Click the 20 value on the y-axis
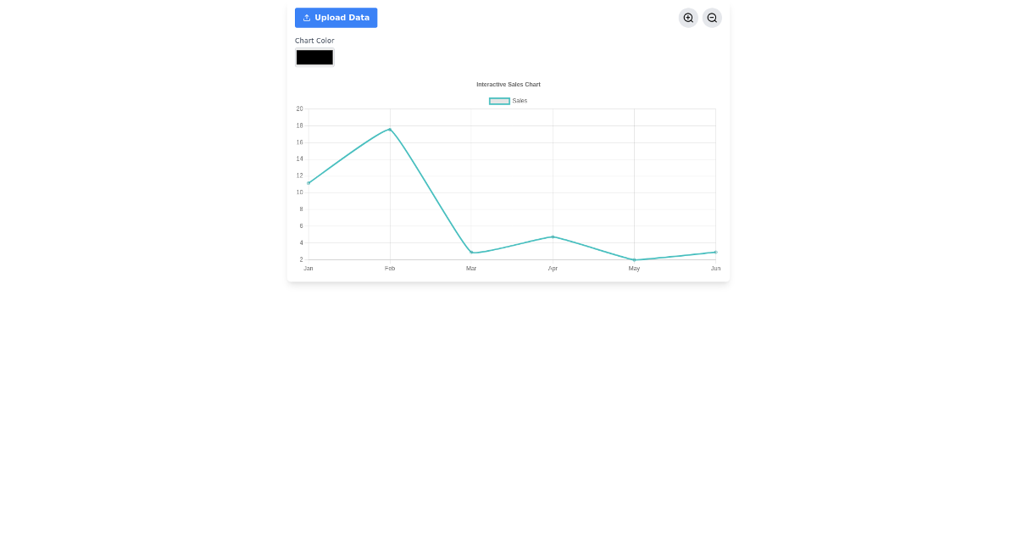Viewport: 1017px width, 534px height. [x=299, y=108]
